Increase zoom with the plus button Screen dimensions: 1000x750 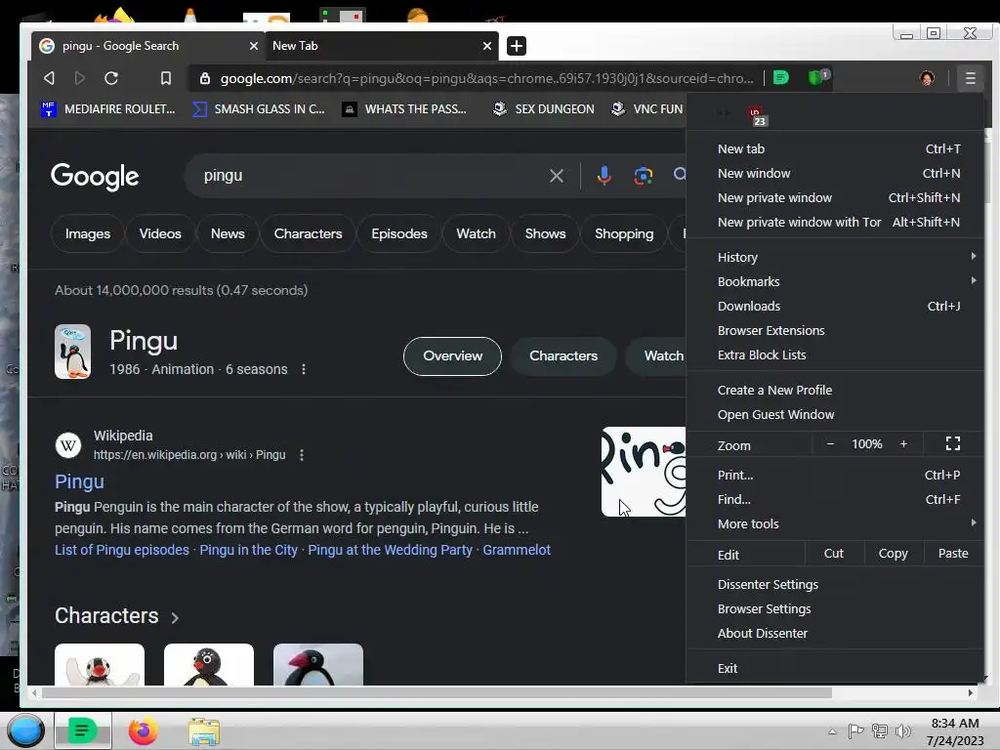click(x=903, y=444)
